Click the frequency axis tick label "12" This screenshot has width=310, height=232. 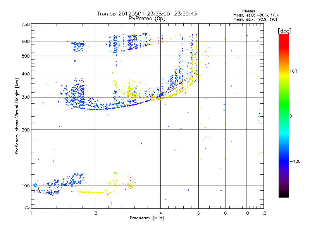click(x=263, y=213)
